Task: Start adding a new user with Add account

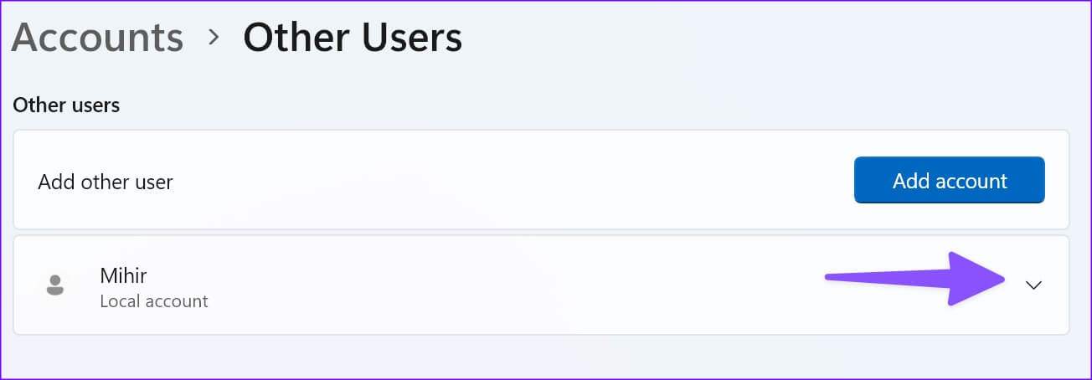Action: click(x=950, y=180)
